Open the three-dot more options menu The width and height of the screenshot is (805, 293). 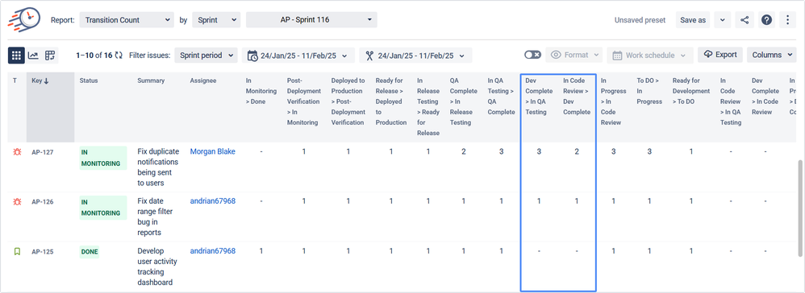click(788, 20)
